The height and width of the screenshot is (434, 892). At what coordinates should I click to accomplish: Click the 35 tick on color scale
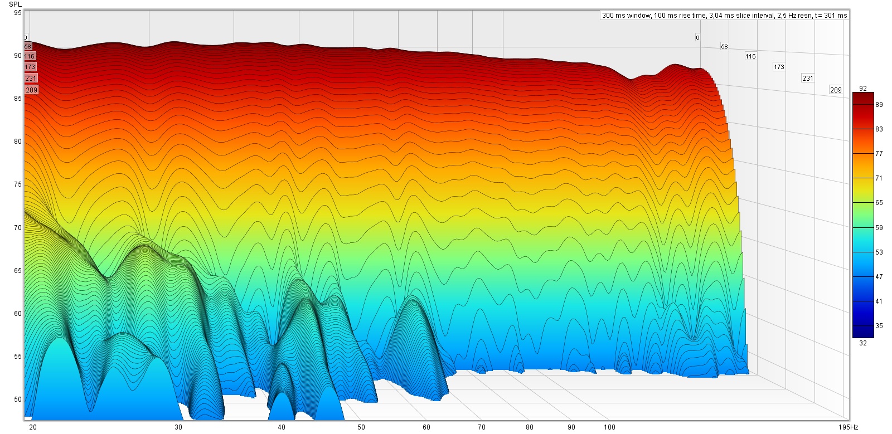click(879, 326)
